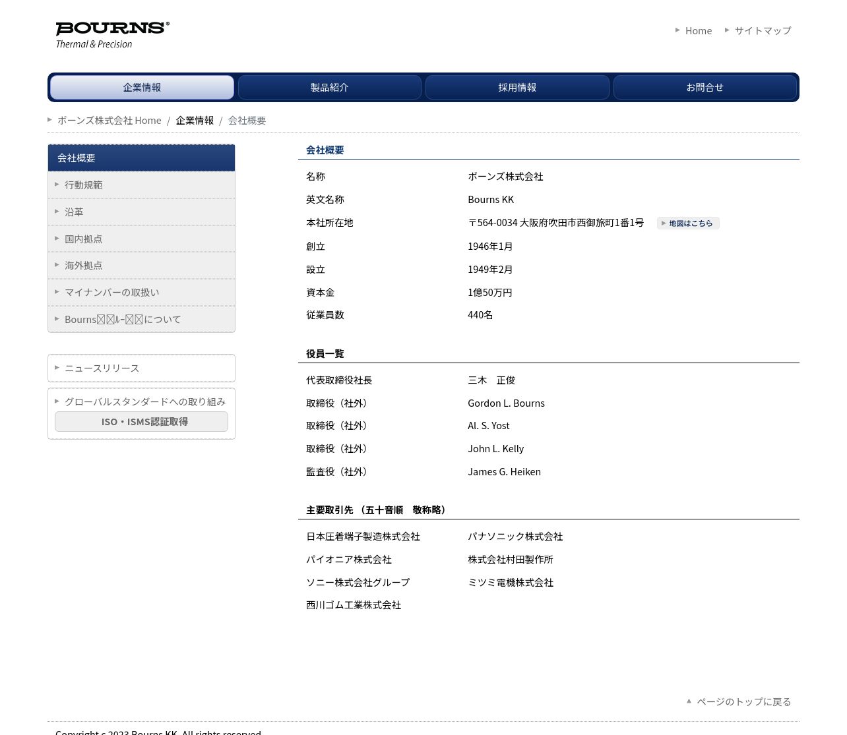This screenshot has width=847, height=735.
Task: Open 沿革 in the sidebar
Action: click(141, 212)
